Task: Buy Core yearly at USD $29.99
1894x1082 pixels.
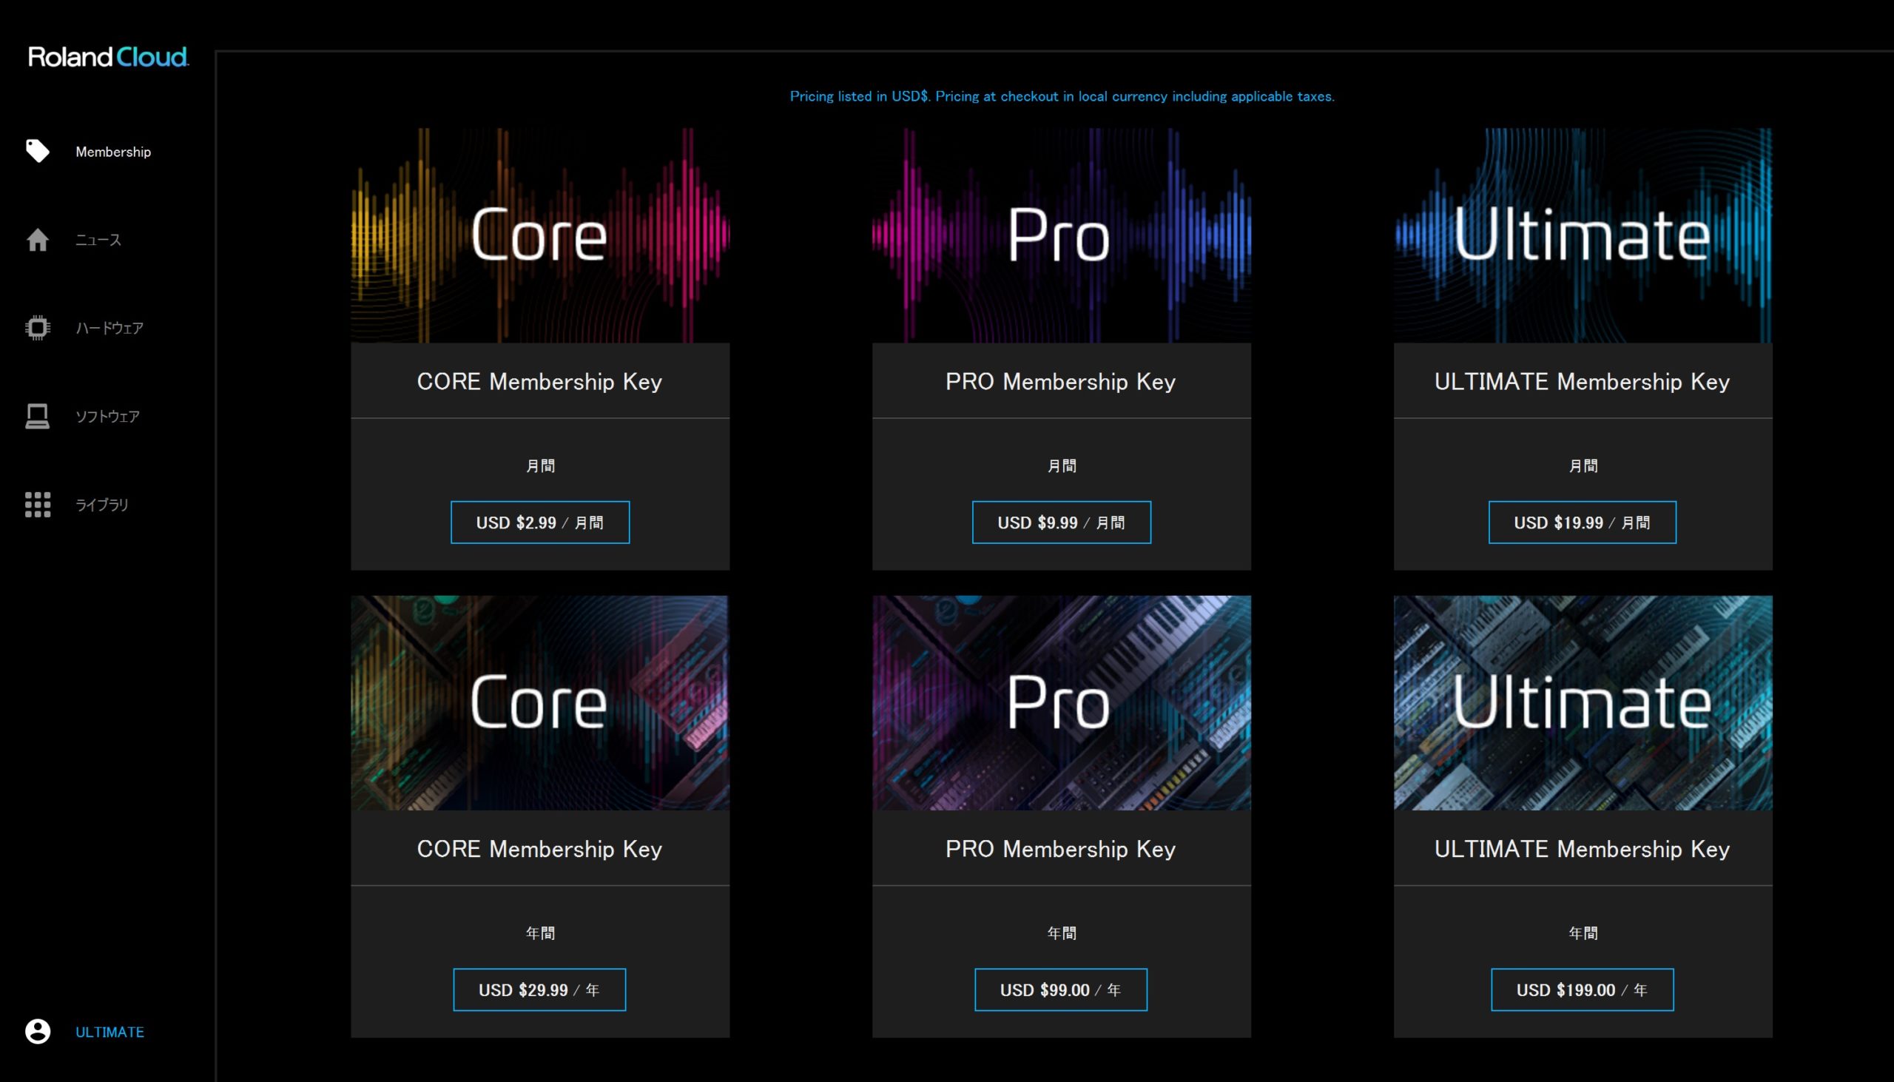Action: tap(539, 989)
